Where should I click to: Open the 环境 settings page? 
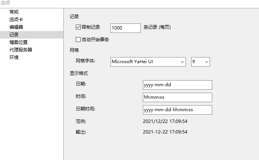coord(14,57)
